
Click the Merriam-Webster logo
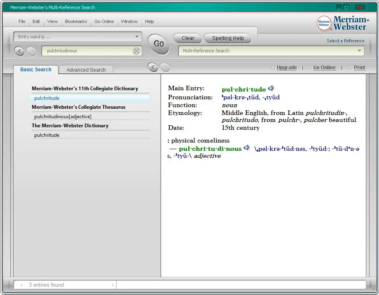[343, 23]
